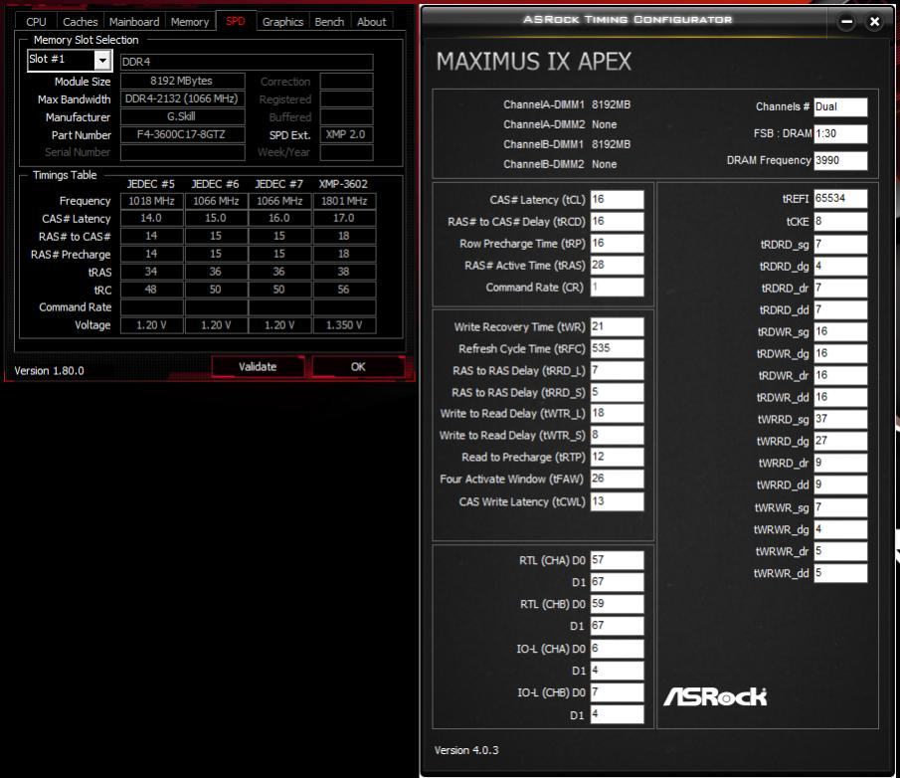
Task: Click the JEDEC #5 frequency 1018 MHz cell
Action: click(151, 201)
